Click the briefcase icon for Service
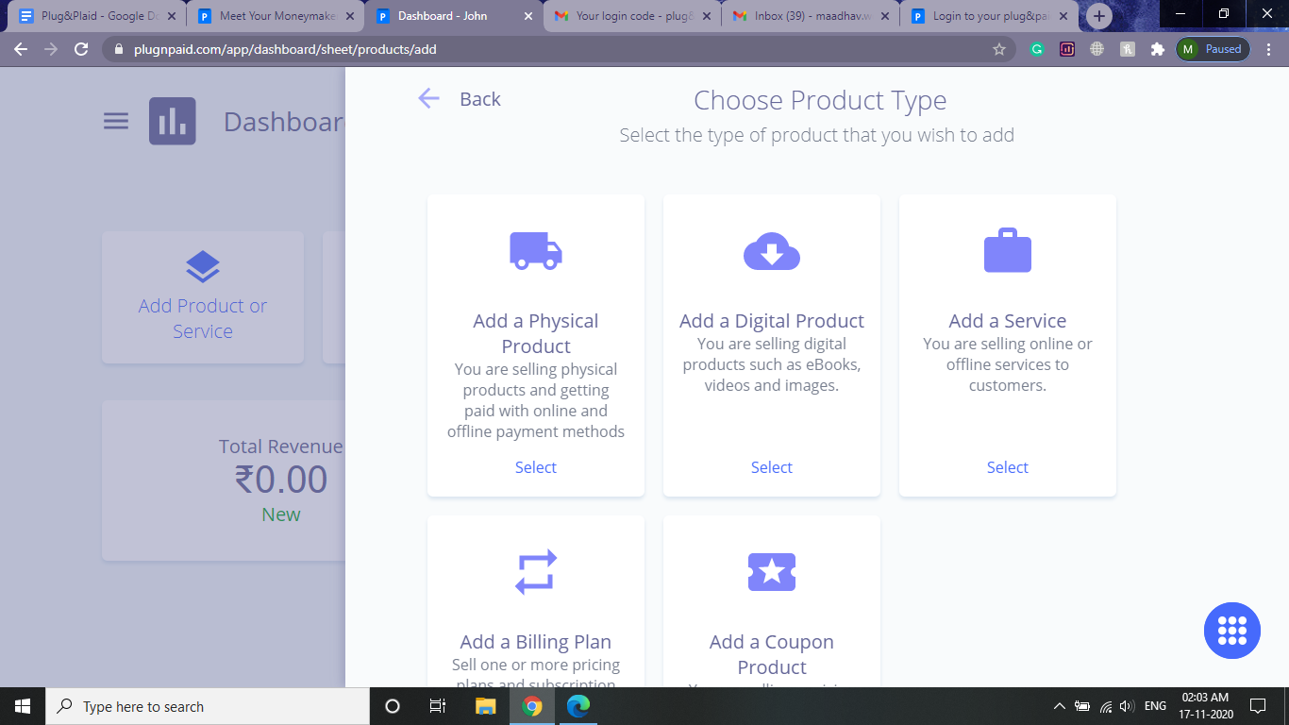 1008,250
